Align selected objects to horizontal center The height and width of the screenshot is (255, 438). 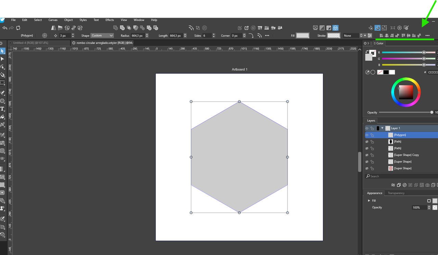click(x=387, y=36)
